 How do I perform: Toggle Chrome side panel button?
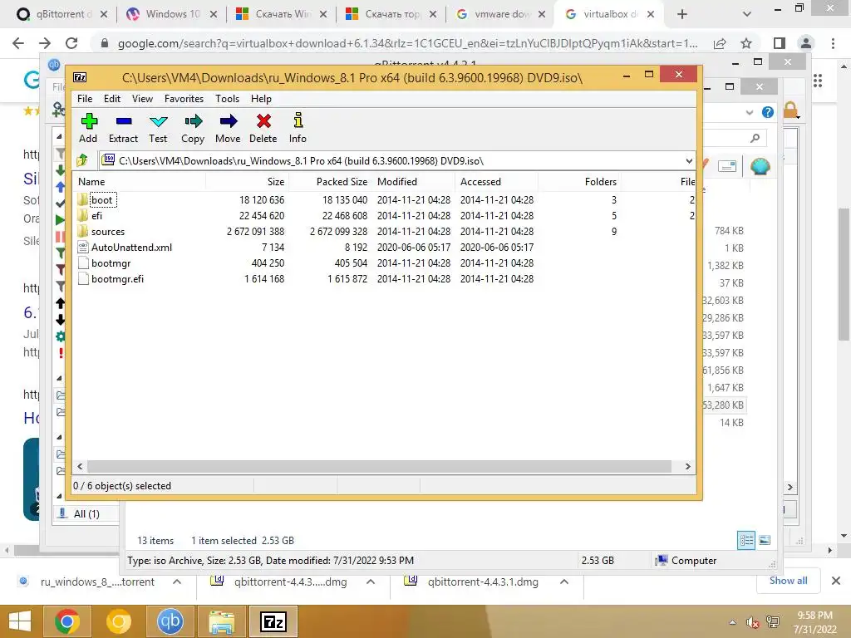779,43
